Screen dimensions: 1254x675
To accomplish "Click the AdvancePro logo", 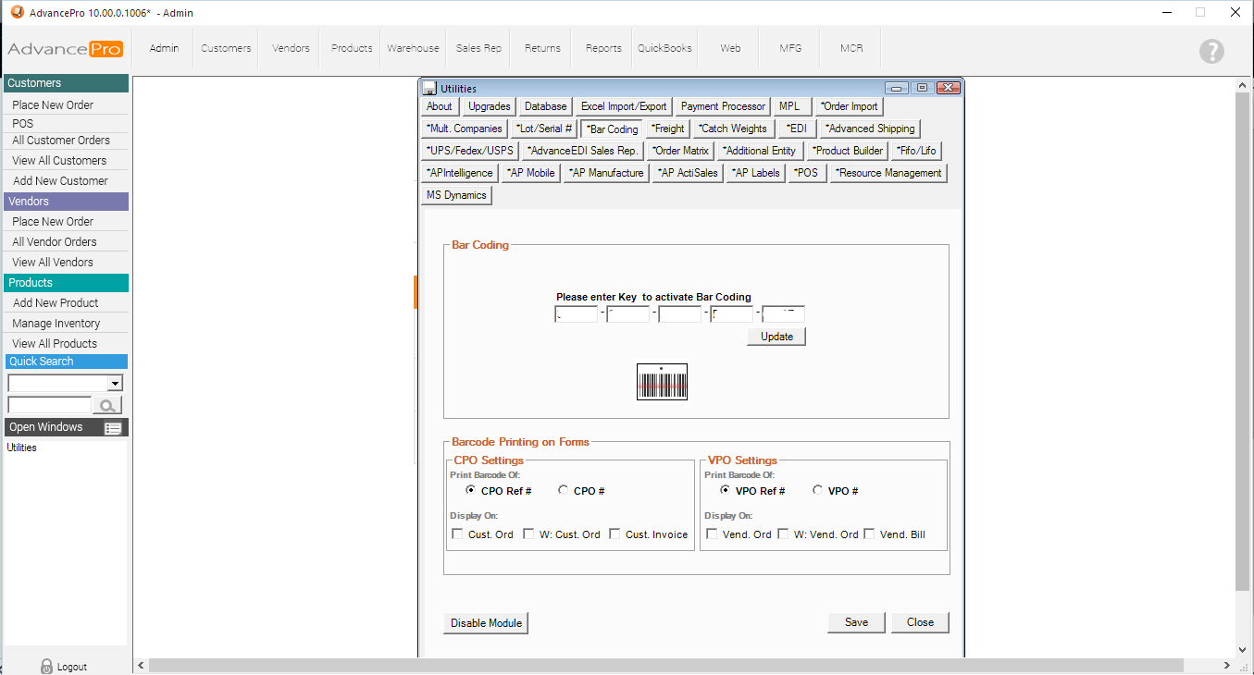I will pyautogui.click(x=65, y=49).
